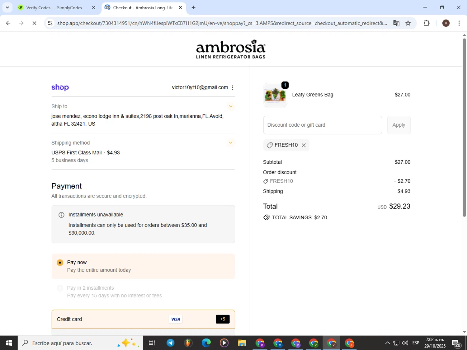Screen dimensions: 467x350
Task: Open the network icon in tray
Action: (396, 343)
